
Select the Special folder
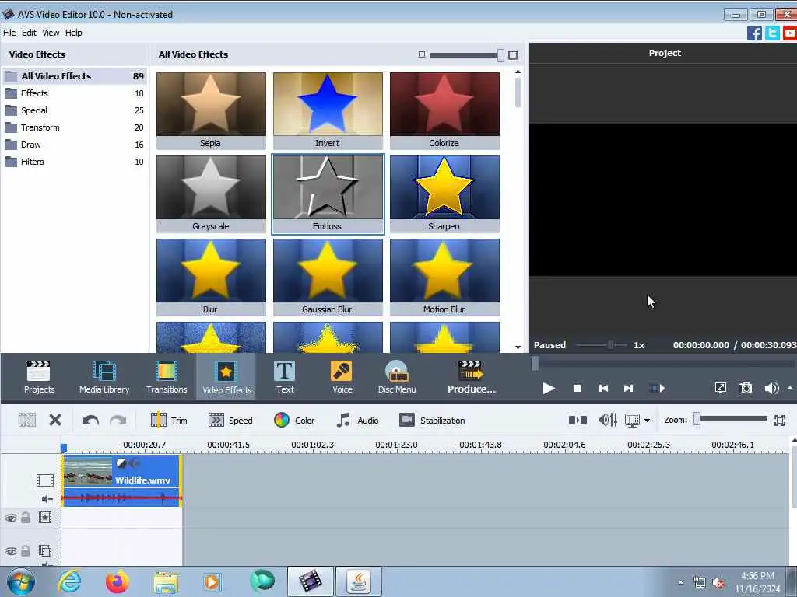[x=75, y=110]
